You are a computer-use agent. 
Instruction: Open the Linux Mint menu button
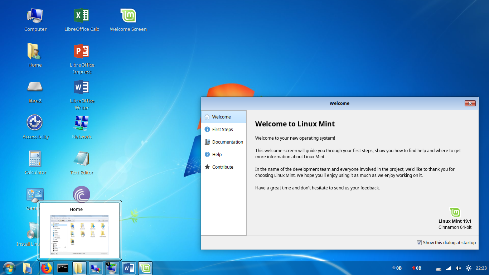[x=9, y=268]
